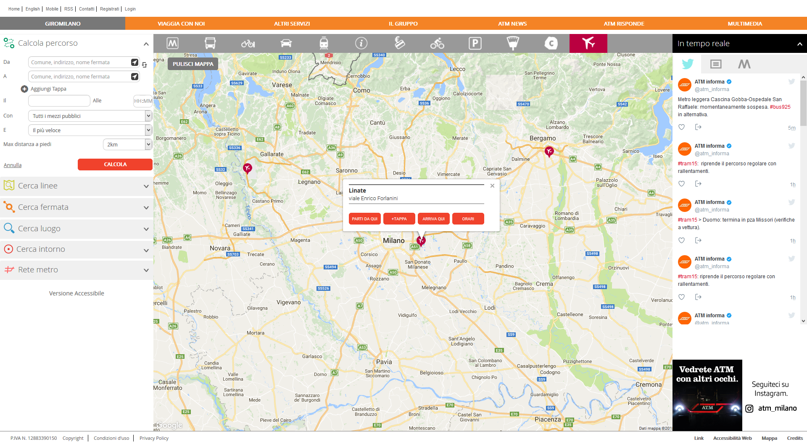
Task: Open the Twitter feed tab in realtime panel
Action: tap(688, 64)
